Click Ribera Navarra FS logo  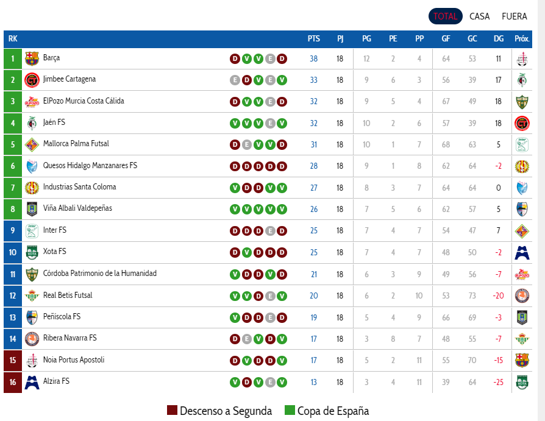[x=32, y=339]
